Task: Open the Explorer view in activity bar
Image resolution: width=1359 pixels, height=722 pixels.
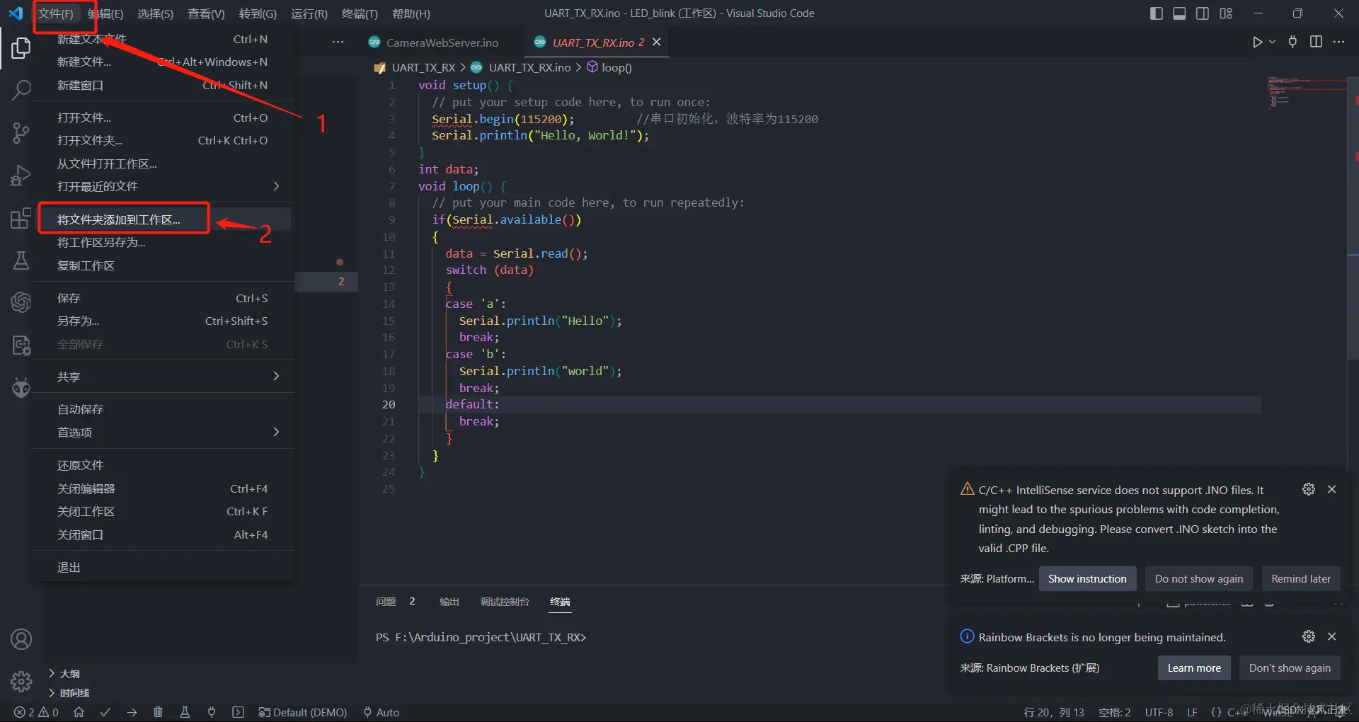Action: (x=21, y=48)
